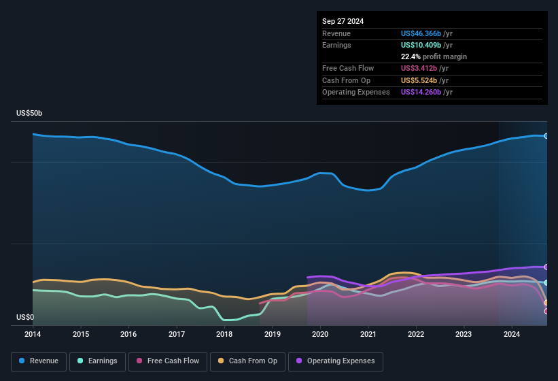This screenshot has width=558, height=381.
Task: Toggle the Free Cash Flow legend button
Action: (x=168, y=361)
